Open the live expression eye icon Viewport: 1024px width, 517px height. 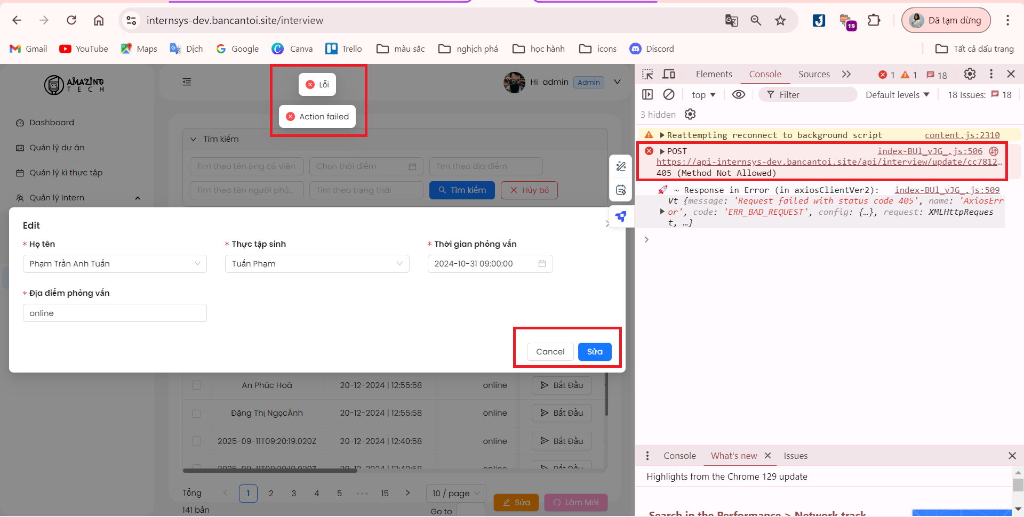(x=738, y=94)
